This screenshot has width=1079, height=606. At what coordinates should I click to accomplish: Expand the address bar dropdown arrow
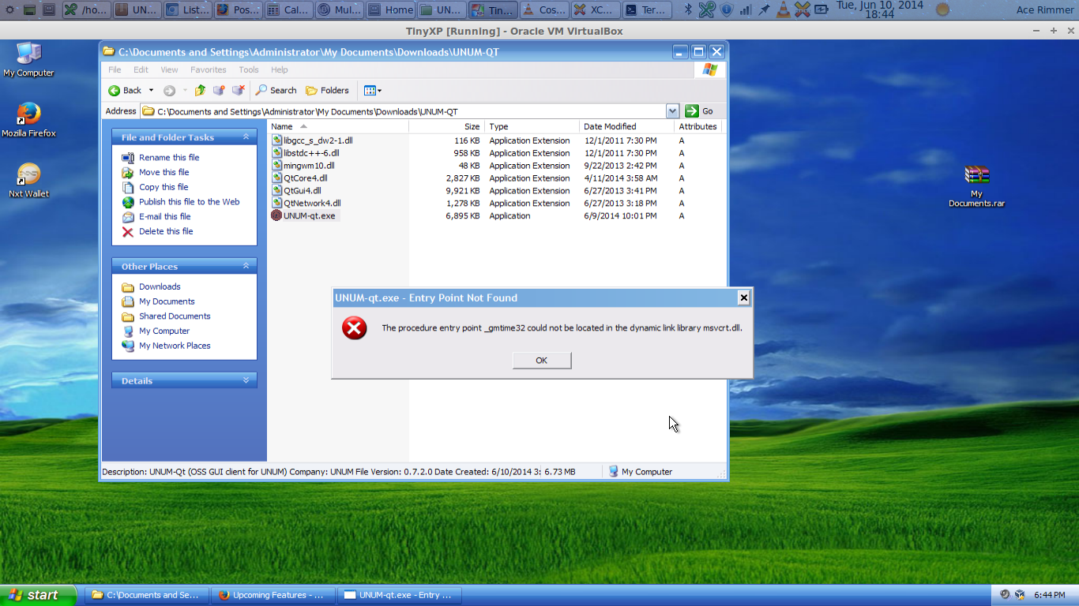(x=672, y=111)
